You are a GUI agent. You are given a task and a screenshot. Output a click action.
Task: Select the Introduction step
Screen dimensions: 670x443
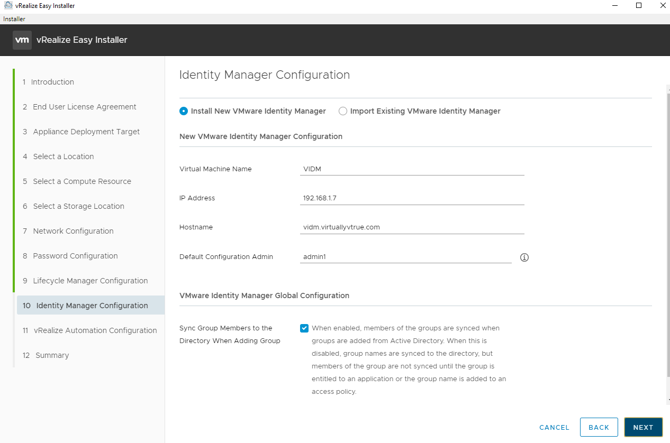pos(54,82)
